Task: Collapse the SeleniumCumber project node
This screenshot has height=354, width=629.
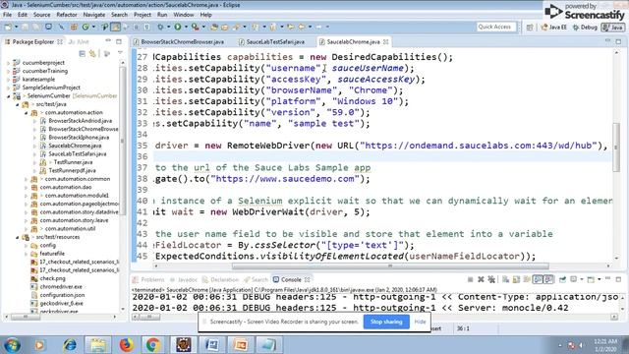Action: coord(9,96)
